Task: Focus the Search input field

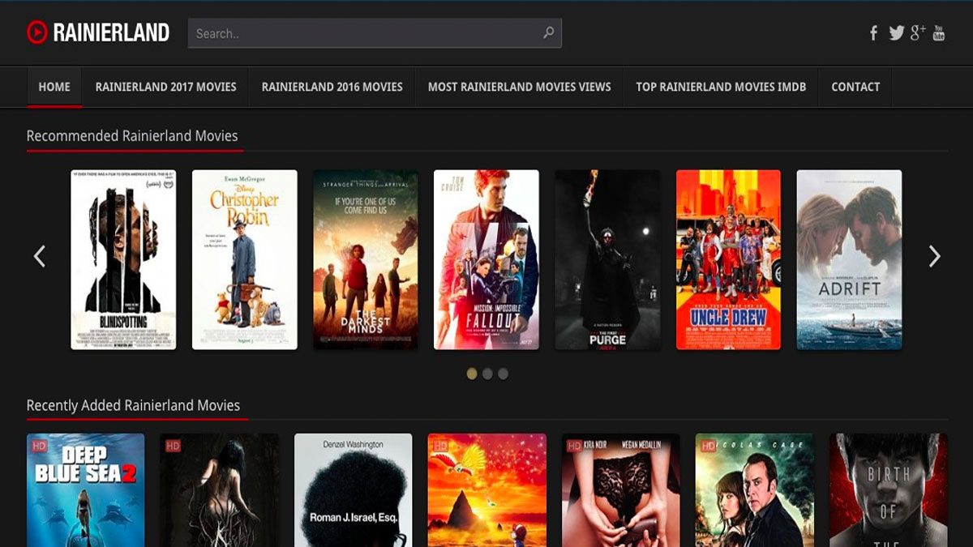Action: [375, 33]
